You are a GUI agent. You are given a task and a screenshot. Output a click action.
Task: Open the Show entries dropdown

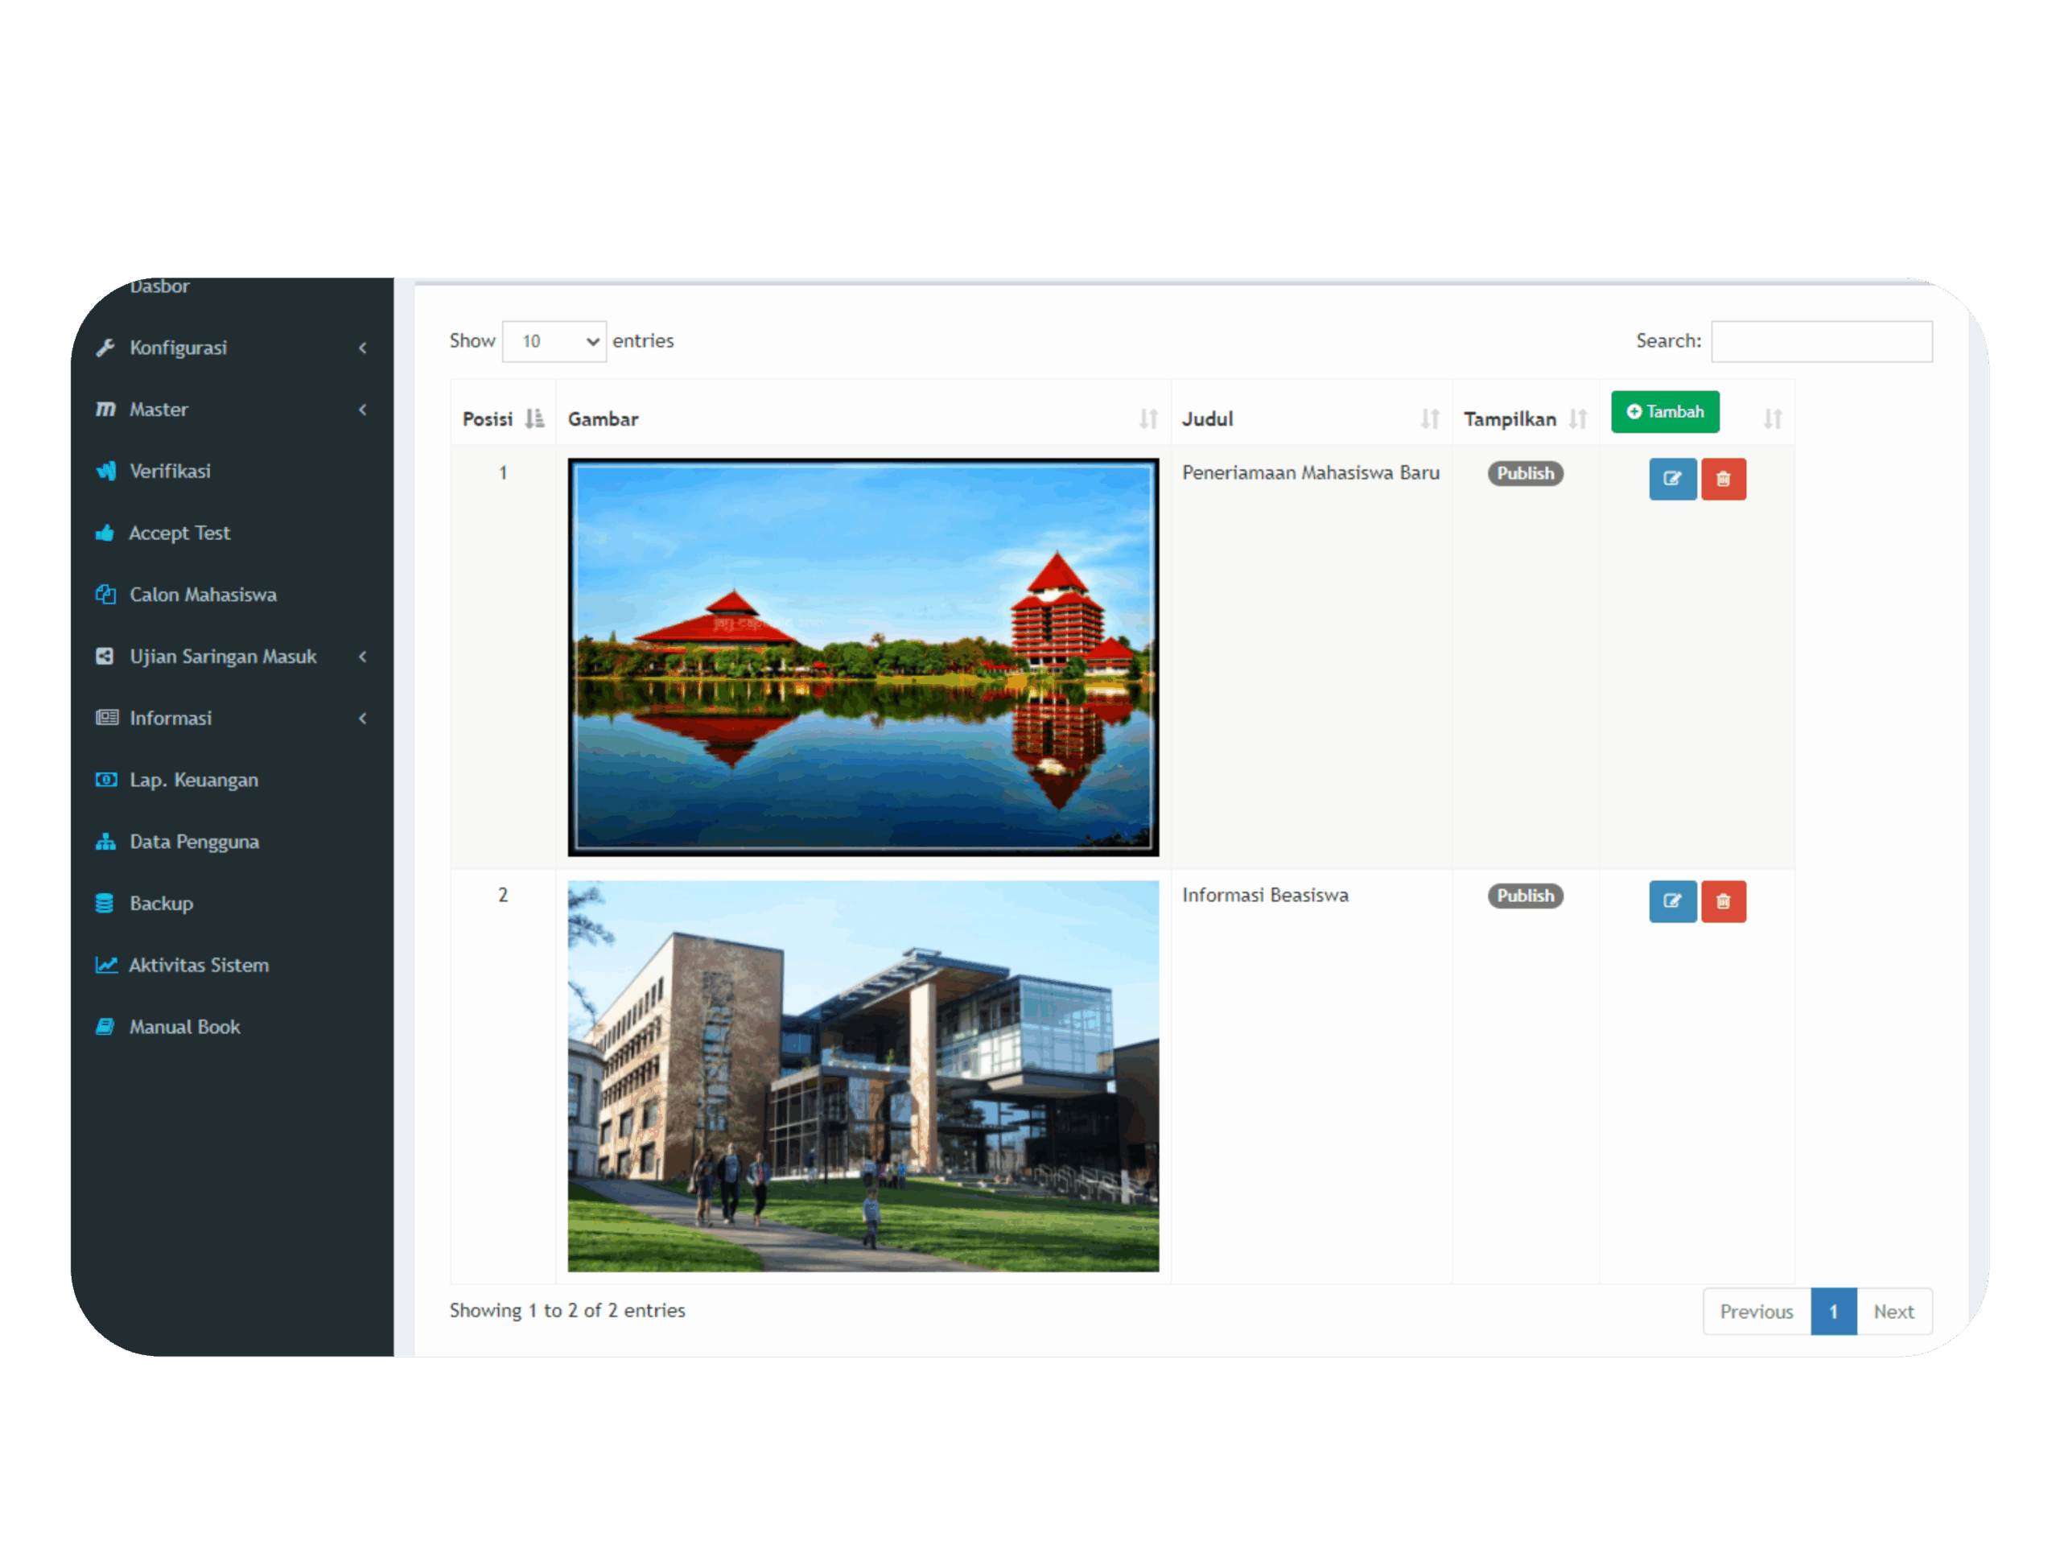pos(554,341)
